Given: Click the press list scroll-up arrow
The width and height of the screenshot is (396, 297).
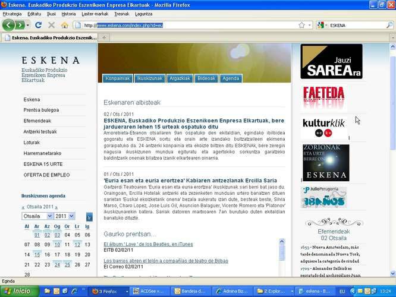Looking at the screenshot, I should tap(282, 242).
